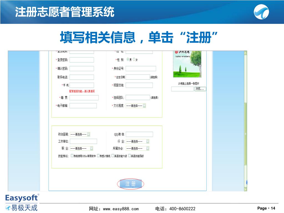Click the phone number 400-8600222
This screenshot has width=284, height=213.
click(182, 209)
